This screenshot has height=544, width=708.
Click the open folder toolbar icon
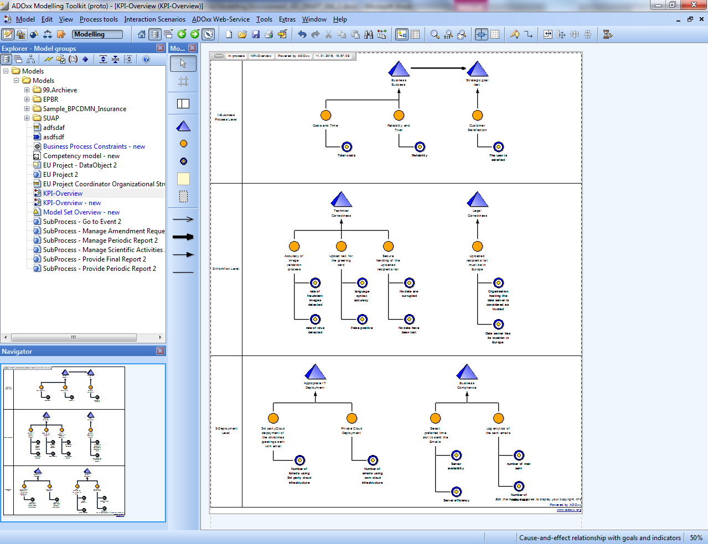tap(242, 34)
